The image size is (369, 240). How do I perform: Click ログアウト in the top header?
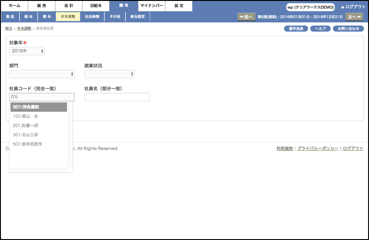tap(353, 7)
